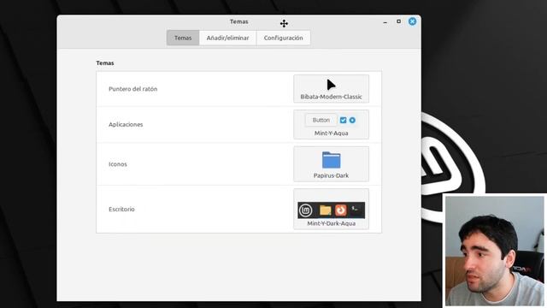Screen dimensions: 547x308
Task: Click the orange browser icon in Escritorio preview
Action: (341, 210)
